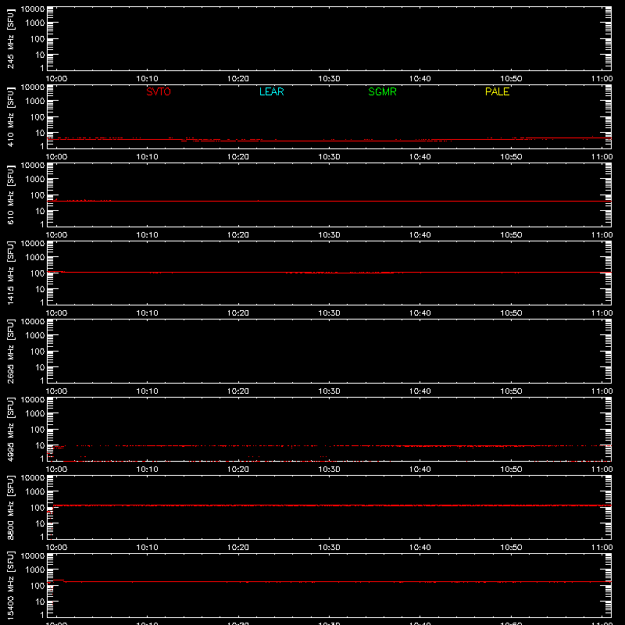625x625 pixels.
Task: Click 10:40 time label under 2695 MHz plot
Action: pos(420,391)
